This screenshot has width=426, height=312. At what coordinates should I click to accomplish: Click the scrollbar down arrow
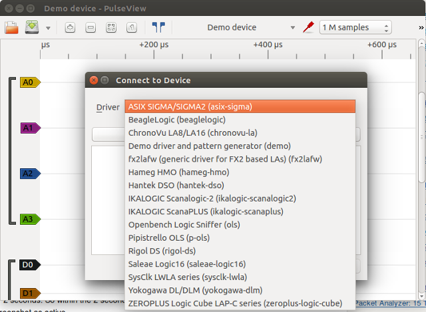pyautogui.click(x=421, y=296)
